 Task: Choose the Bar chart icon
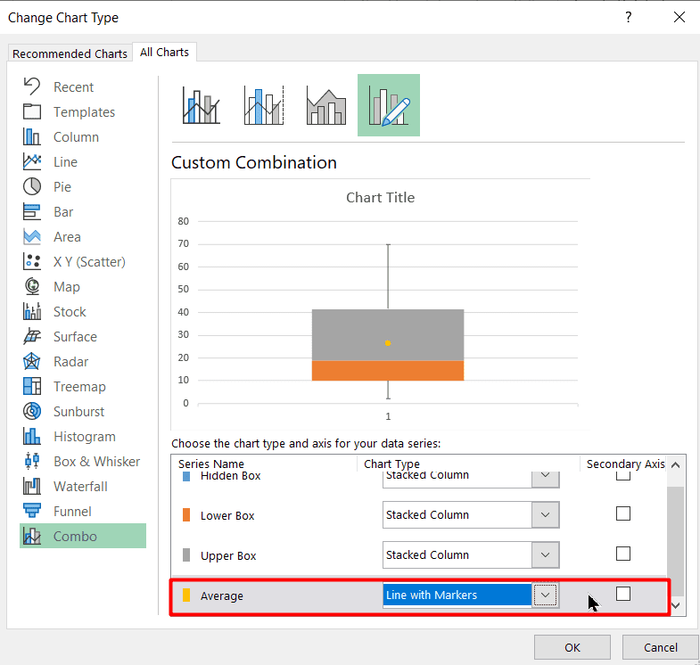tap(32, 211)
